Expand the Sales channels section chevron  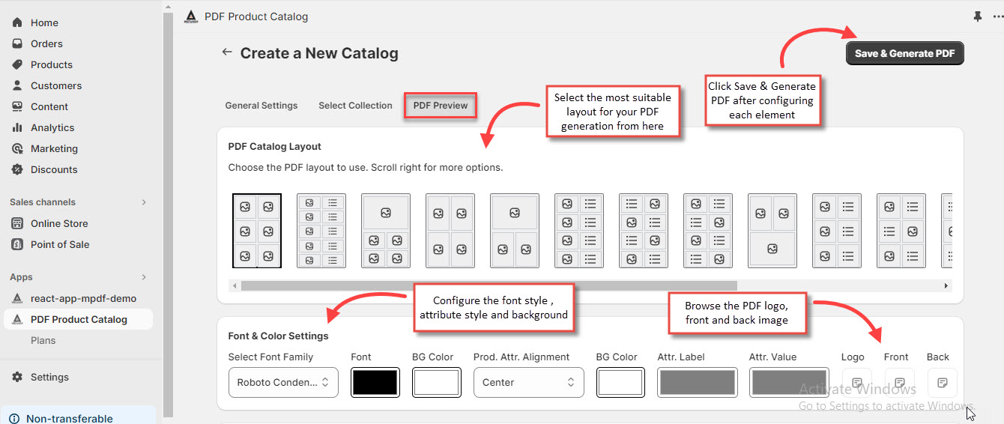(x=144, y=202)
